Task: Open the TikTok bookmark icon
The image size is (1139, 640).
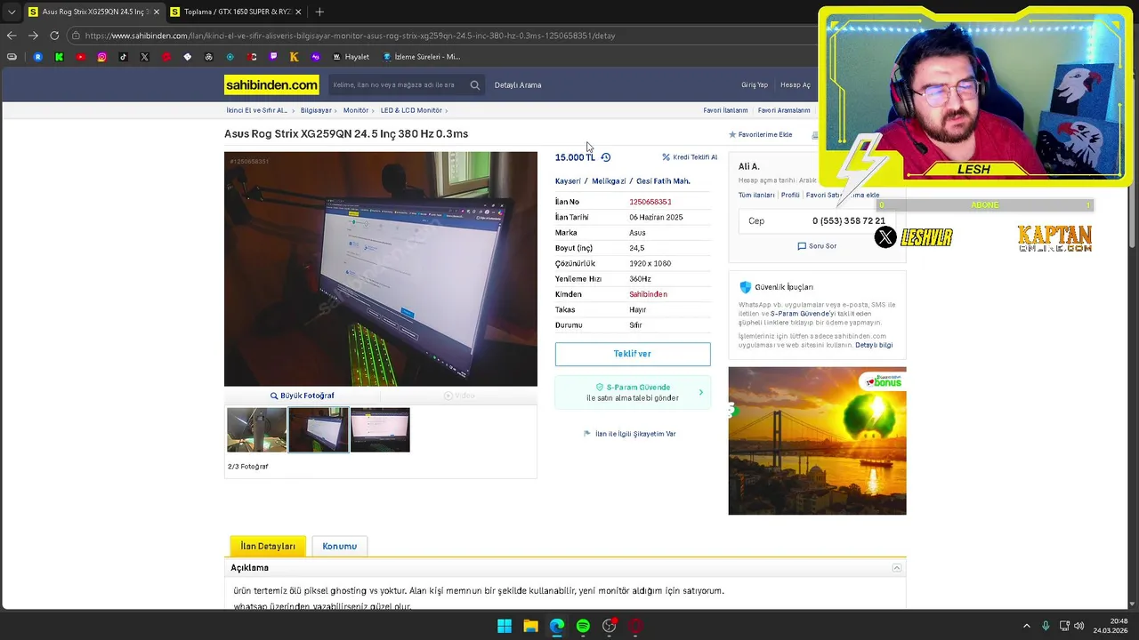Action: [123, 57]
